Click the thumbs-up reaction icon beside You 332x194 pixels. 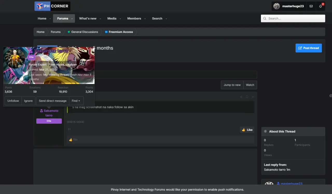point(71,140)
